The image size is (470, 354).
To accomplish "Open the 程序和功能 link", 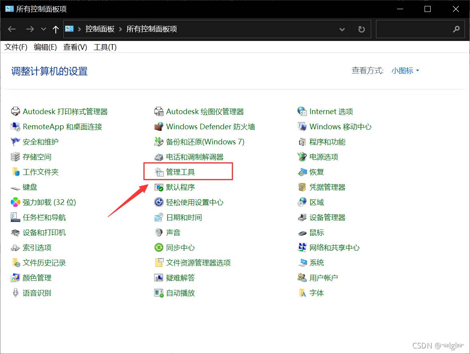I will (x=327, y=142).
